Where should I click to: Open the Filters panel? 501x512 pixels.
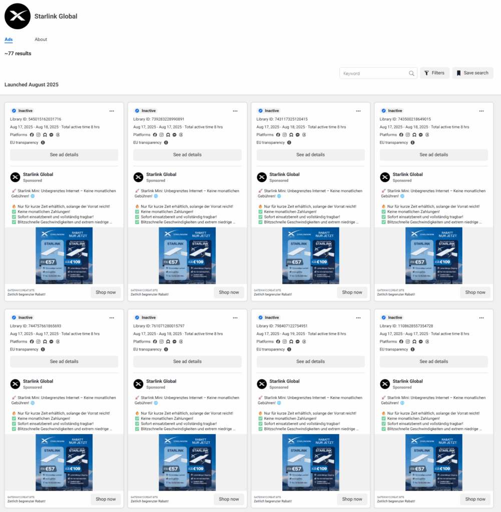click(x=434, y=73)
